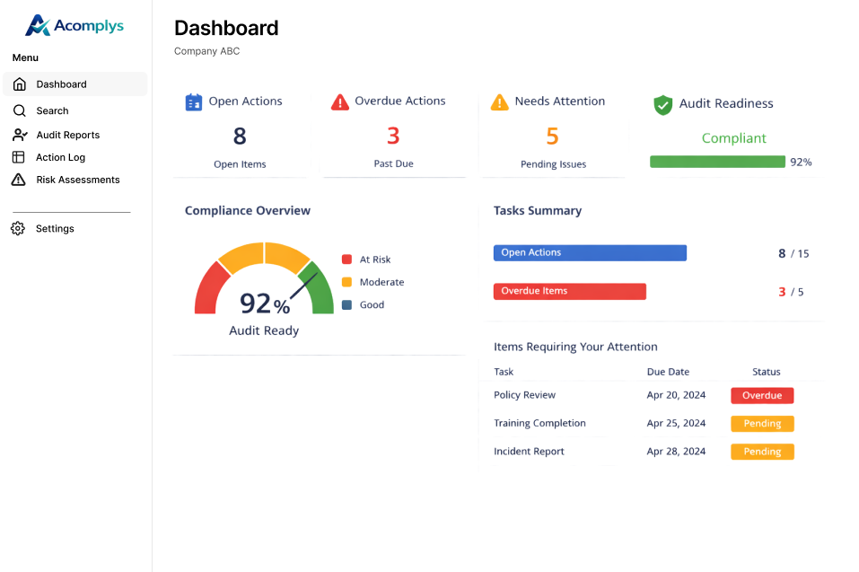Click the Pending Issues label

click(x=553, y=163)
